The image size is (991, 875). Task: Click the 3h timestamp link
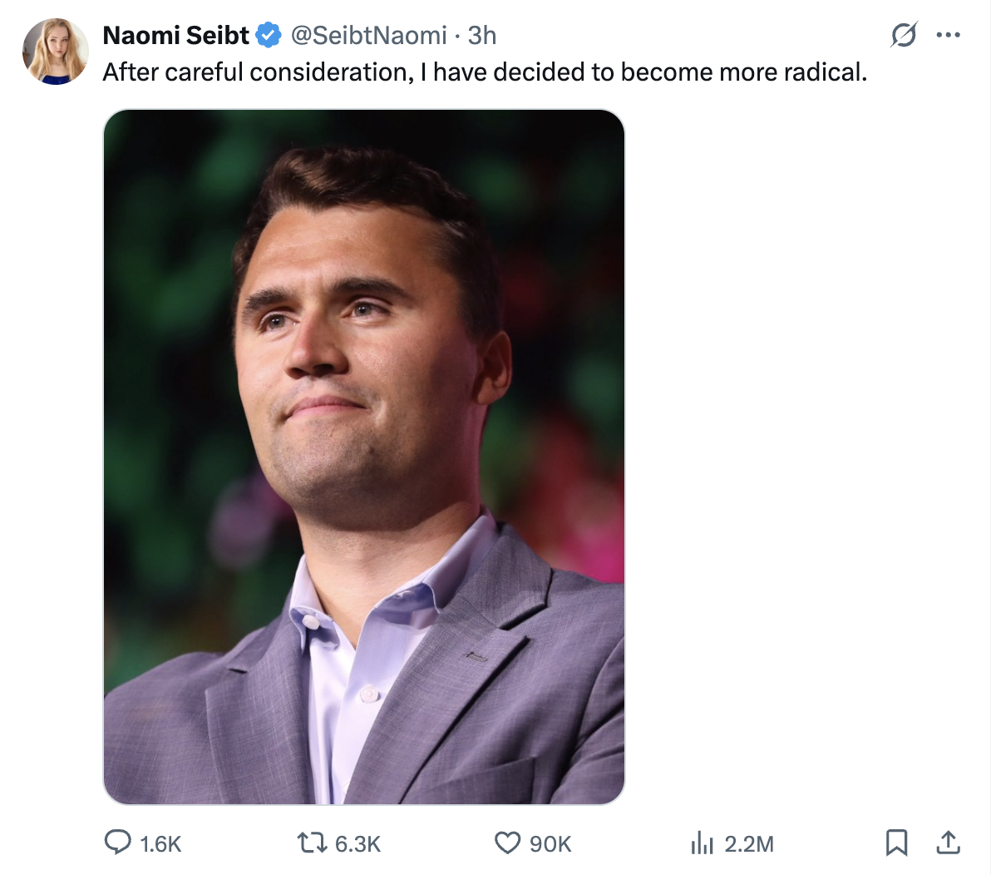[482, 36]
